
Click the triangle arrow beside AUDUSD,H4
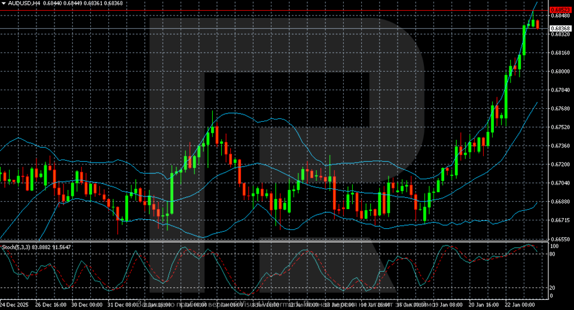click(3, 4)
